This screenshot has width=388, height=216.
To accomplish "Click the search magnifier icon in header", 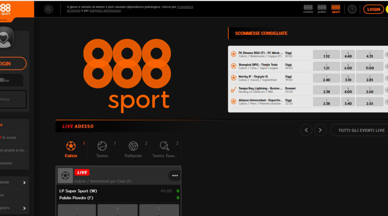I will pyautogui.click(x=48, y=9).
